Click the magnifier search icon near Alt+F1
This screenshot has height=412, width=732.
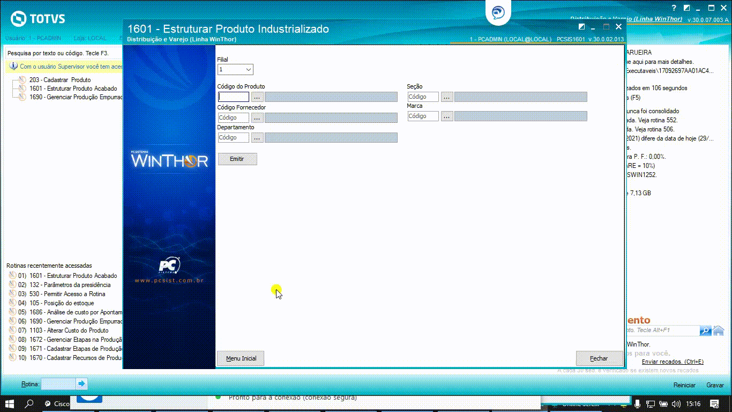[x=706, y=330]
